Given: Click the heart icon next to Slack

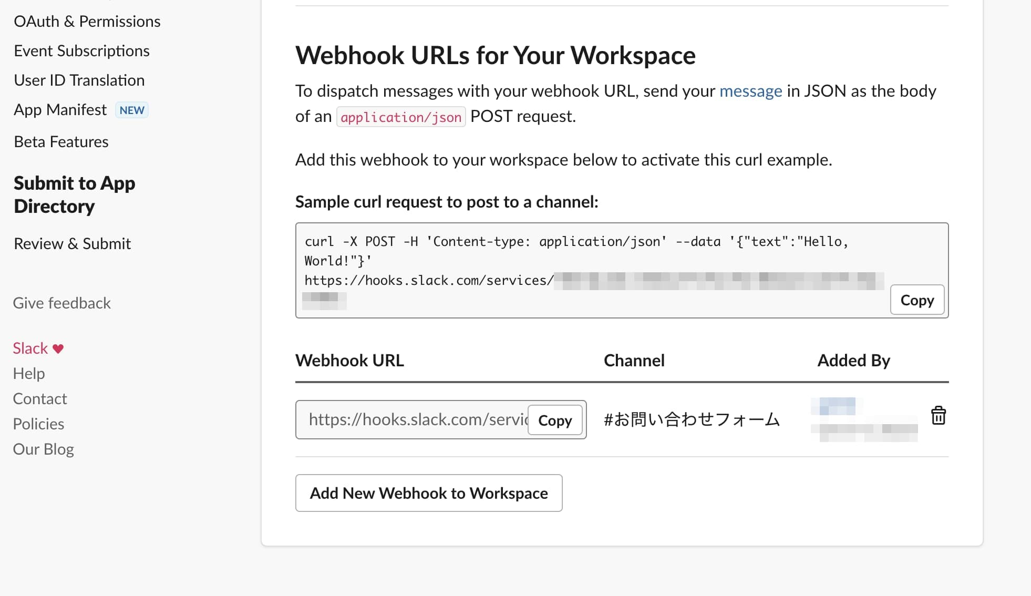Looking at the screenshot, I should click(x=57, y=348).
